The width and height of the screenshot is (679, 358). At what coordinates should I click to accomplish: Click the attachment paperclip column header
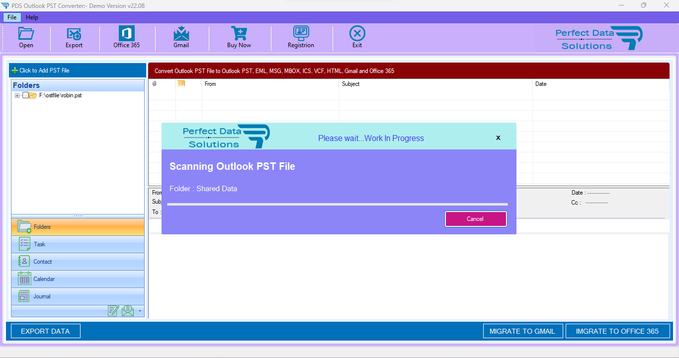click(154, 84)
